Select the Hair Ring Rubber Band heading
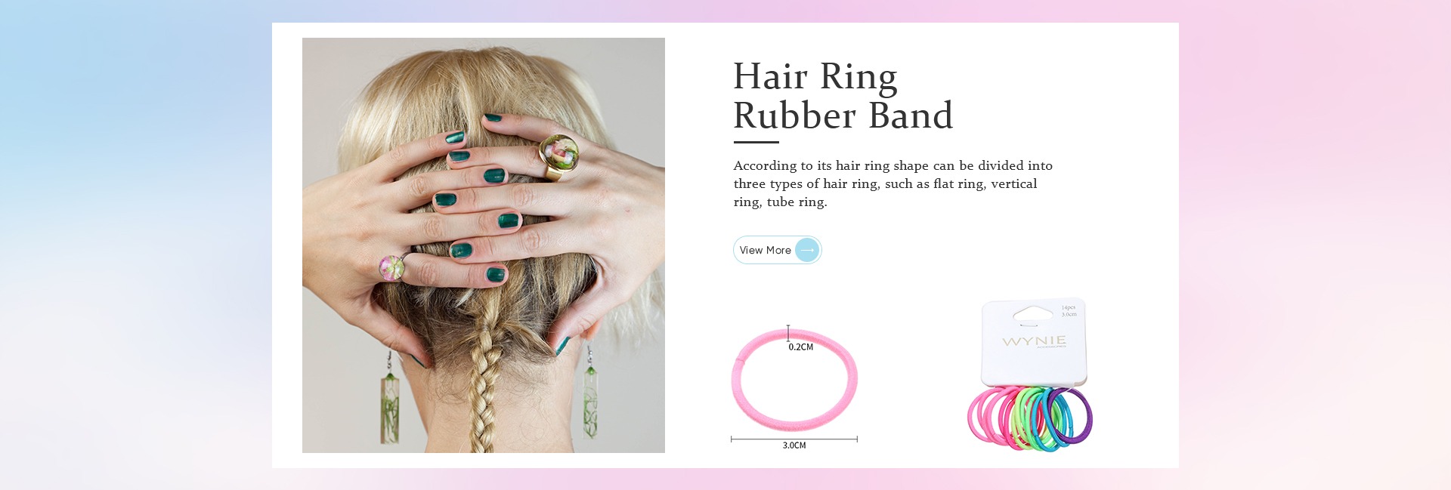This screenshot has width=1451, height=490. (843, 96)
